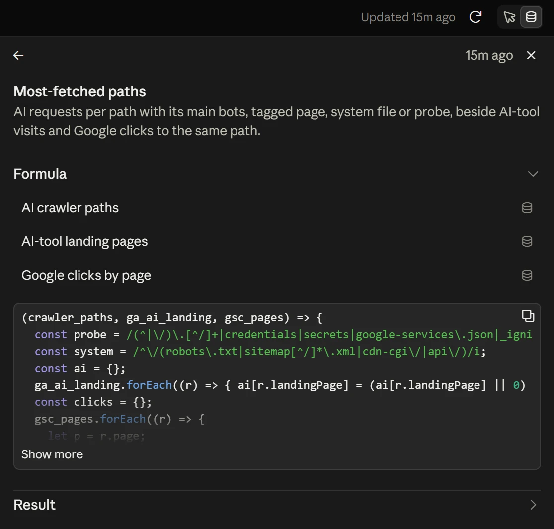Viewport: 554px width, 529px height.
Task: Refresh the data using the reload icon
Action: click(475, 17)
